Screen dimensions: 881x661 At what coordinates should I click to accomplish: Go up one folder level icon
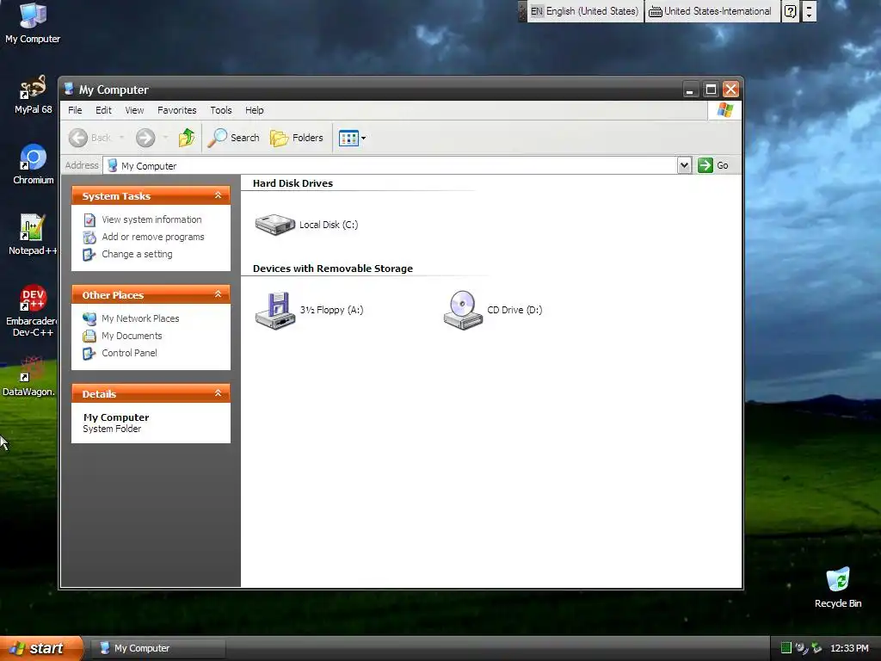pos(187,138)
